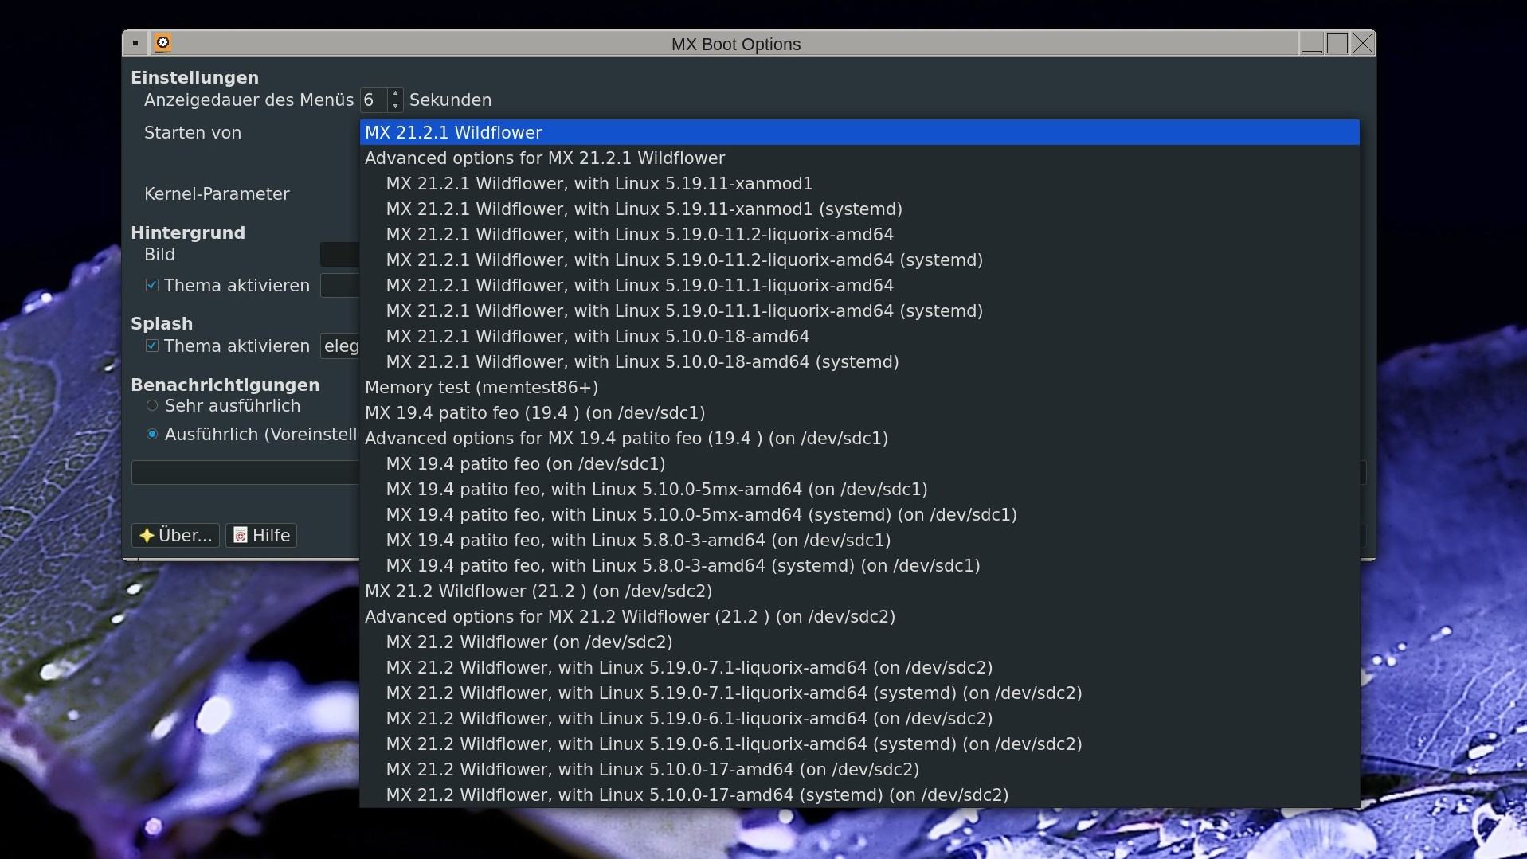The height and width of the screenshot is (859, 1527).
Task: Close the MX Boot Options window
Action: 1363,44
